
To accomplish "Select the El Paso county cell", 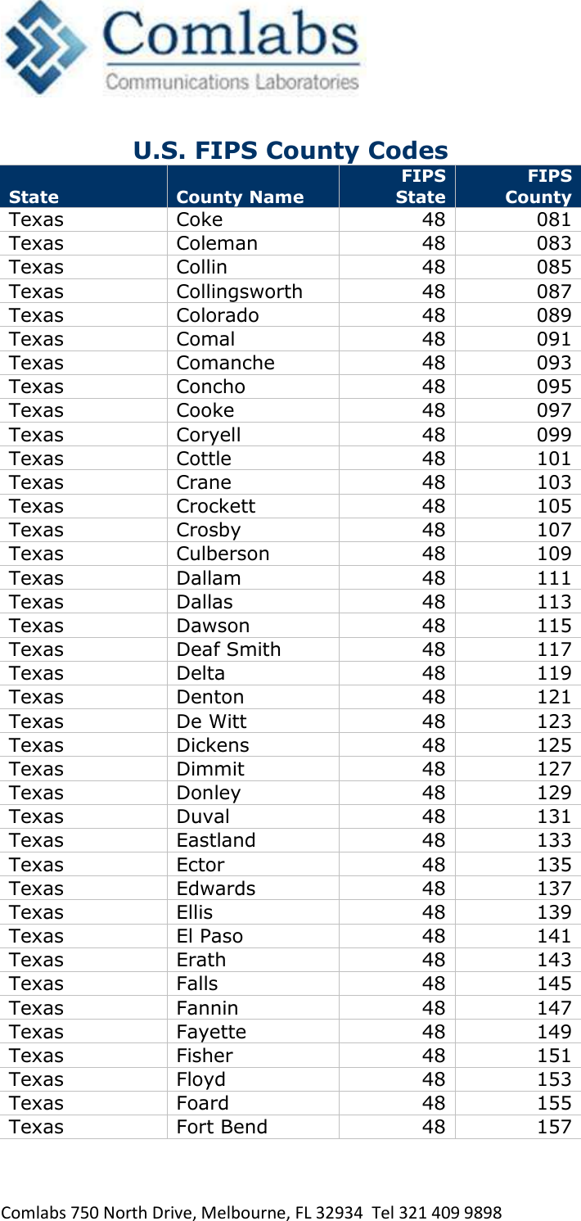I will point(209,935).
